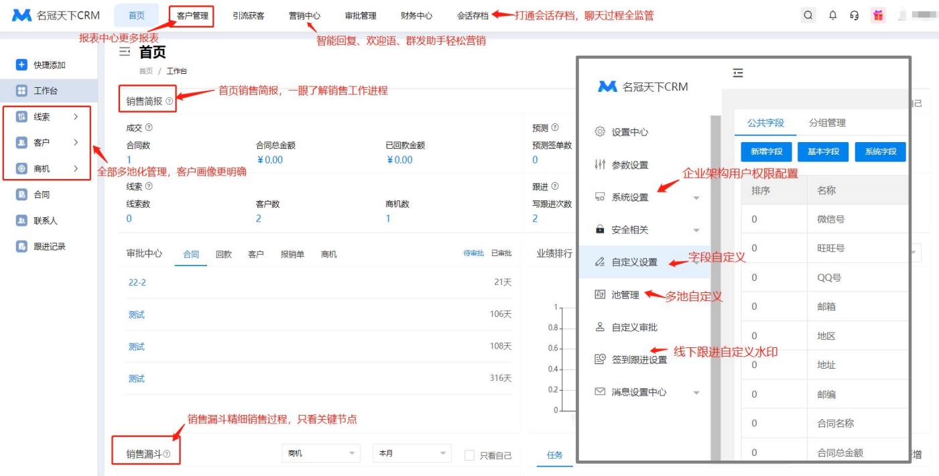Click the 首页 breadcrumb link
The image size is (939, 476).
[x=145, y=70]
